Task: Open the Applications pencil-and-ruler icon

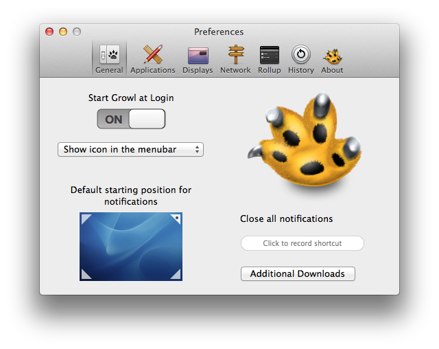Action: click(153, 54)
